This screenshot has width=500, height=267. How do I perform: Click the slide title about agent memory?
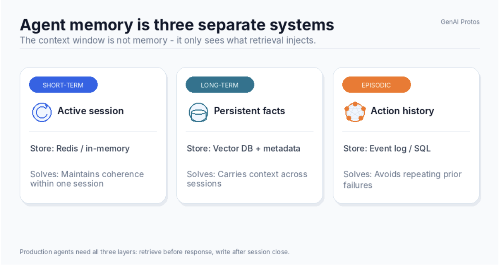(x=177, y=25)
